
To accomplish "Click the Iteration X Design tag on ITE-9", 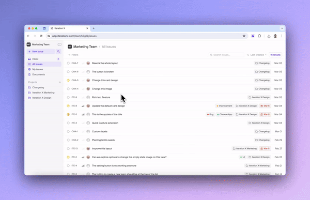I will coord(259,97).
